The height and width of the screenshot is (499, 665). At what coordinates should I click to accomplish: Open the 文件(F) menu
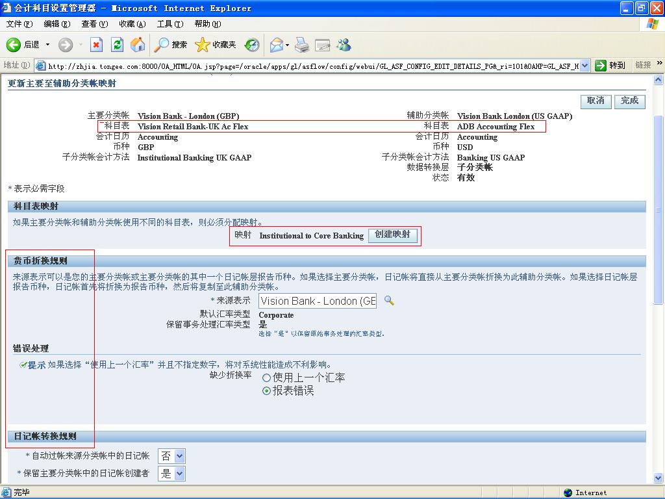19,24
